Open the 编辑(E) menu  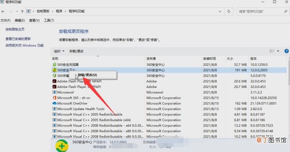click(20, 20)
